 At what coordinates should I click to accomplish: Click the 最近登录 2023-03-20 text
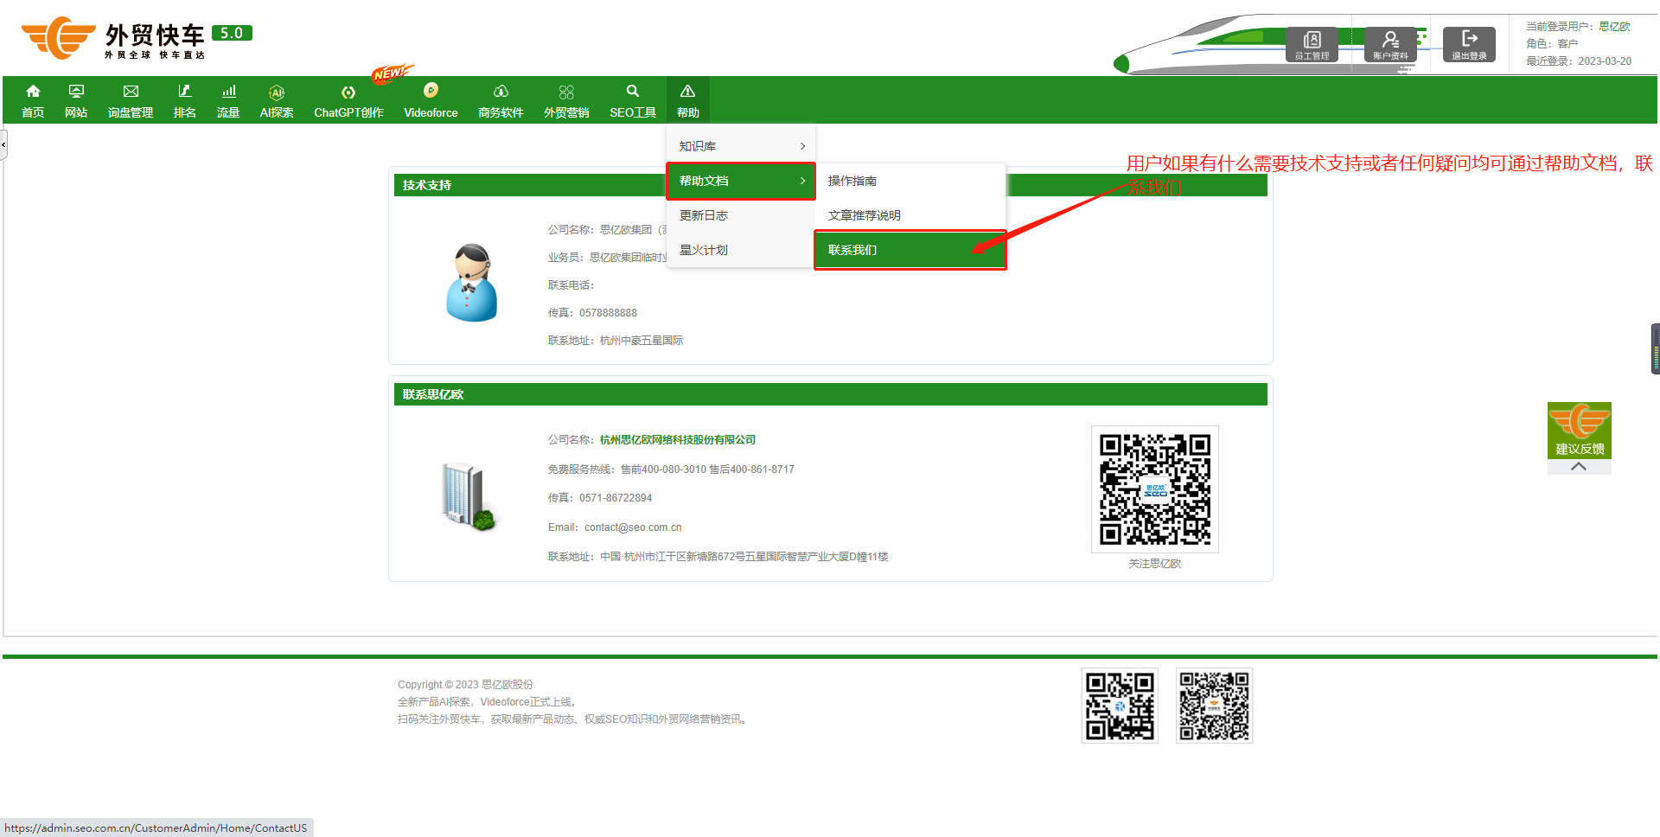(x=1579, y=61)
